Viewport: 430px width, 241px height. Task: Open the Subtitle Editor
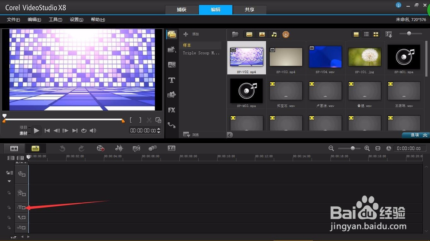172,148
